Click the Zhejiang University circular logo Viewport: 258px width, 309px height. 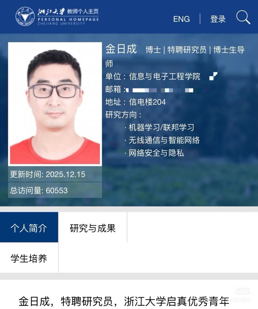pyautogui.click(x=25, y=16)
